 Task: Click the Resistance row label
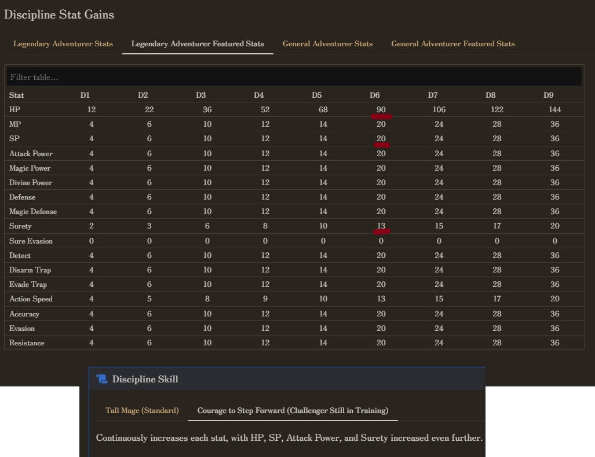(27, 342)
